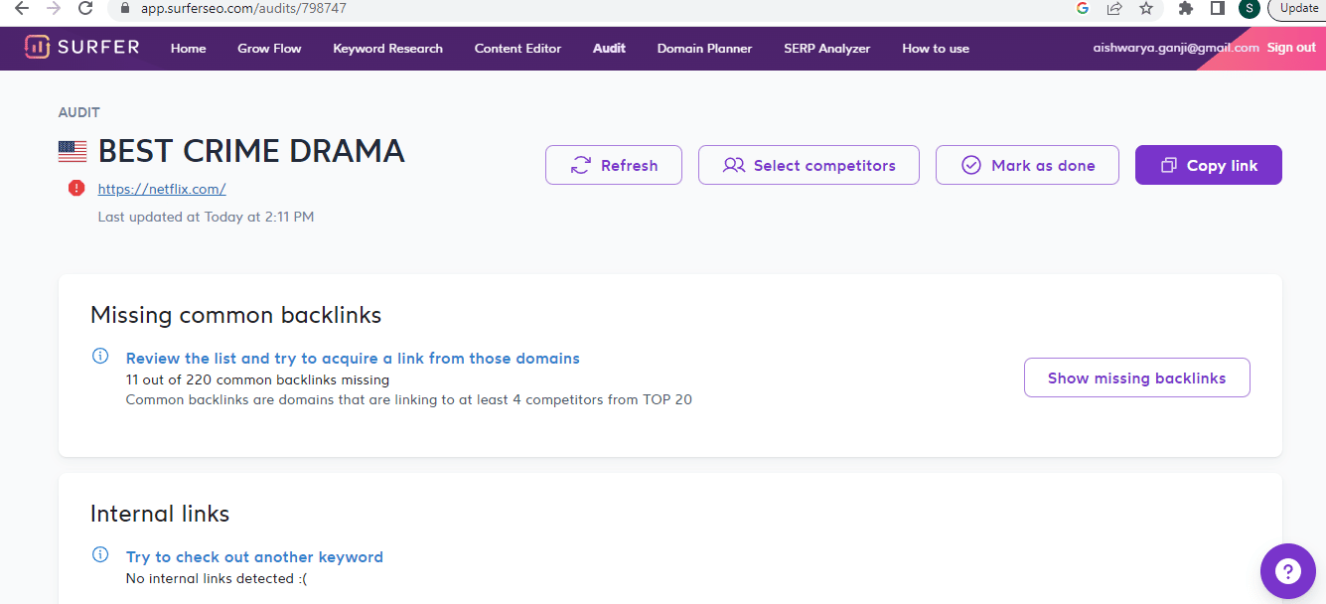Open Domain Planner
This screenshot has width=1326, height=604.
coord(704,48)
